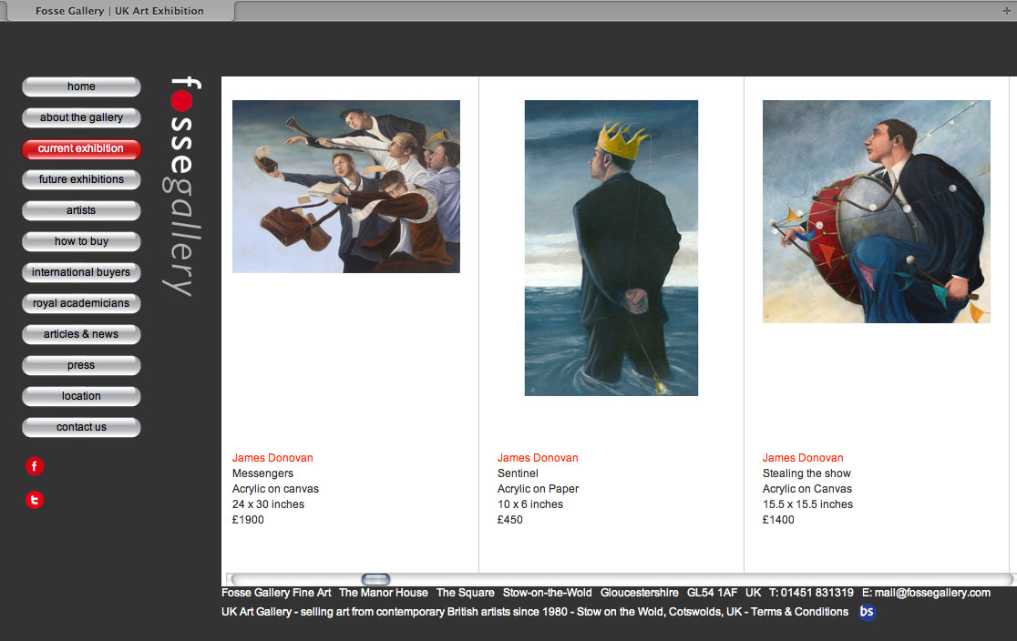The image size is (1017, 641).
Task: Open the about the gallery page
Action: click(81, 117)
